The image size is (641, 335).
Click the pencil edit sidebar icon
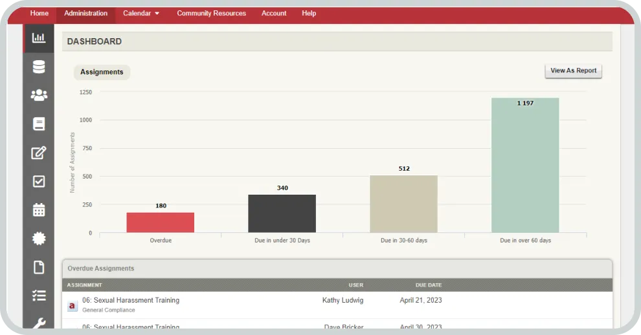coord(39,153)
